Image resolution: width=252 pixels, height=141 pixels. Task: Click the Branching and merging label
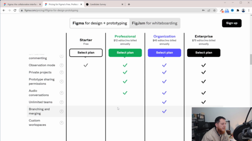coord(39,111)
